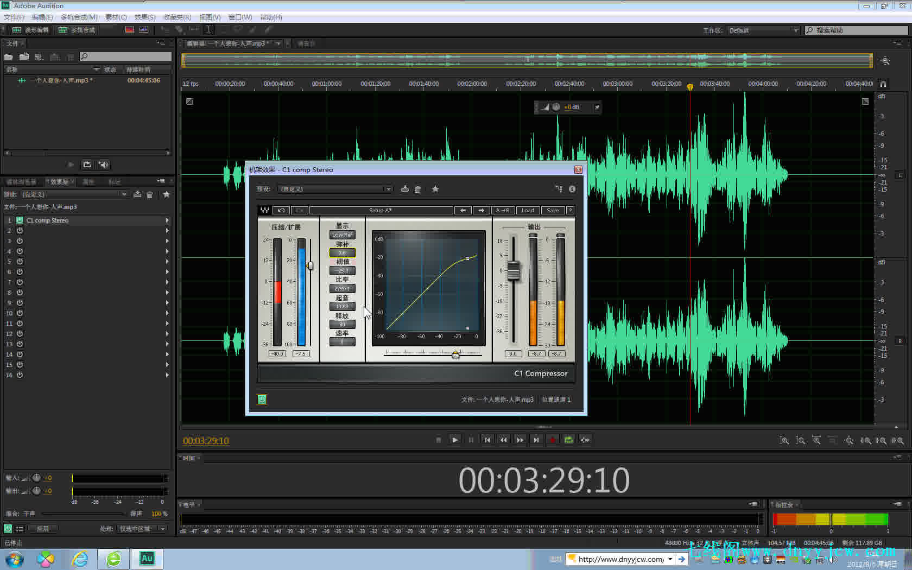Open the Process selection-only dropdown

pos(142,529)
